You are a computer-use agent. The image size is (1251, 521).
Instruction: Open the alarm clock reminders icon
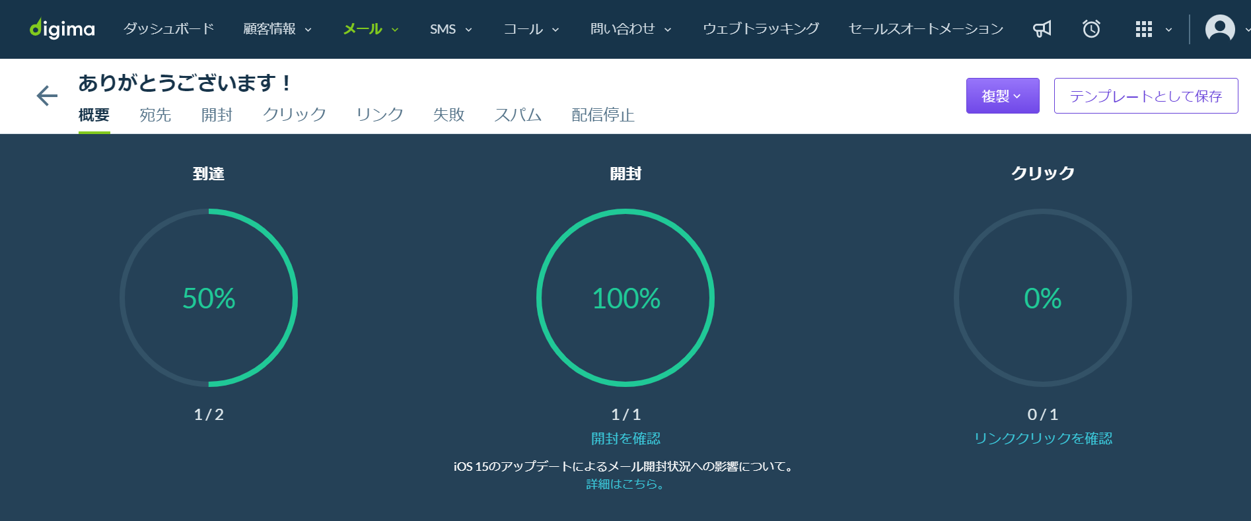pyautogui.click(x=1091, y=28)
